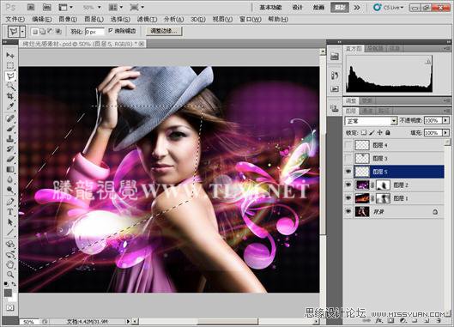This screenshot has width=454, height=327.
Task: Select the Eraser tool
Action: point(10,159)
